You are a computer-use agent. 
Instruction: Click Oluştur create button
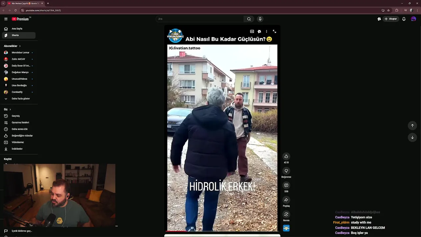coord(391,19)
